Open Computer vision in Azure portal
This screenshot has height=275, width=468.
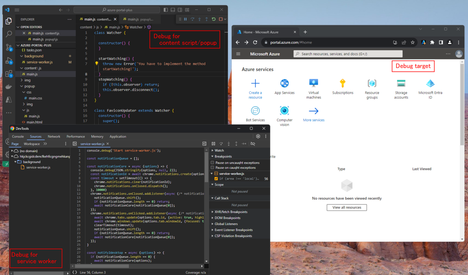(284, 116)
